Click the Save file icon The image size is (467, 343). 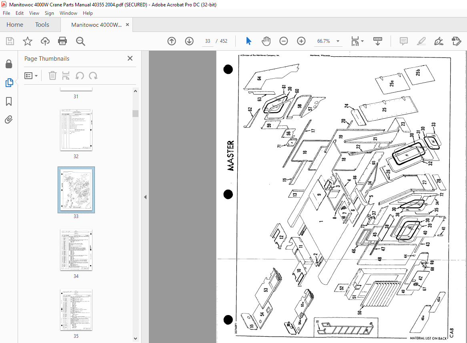[10, 41]
